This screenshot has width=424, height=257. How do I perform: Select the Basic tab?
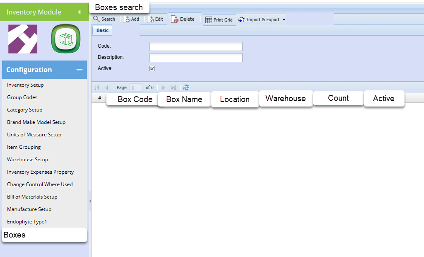[102, 30]
